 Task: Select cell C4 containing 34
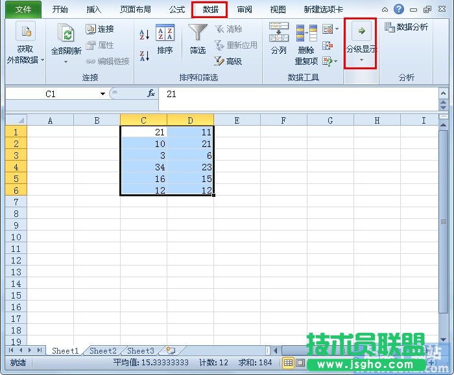point(143,167)
